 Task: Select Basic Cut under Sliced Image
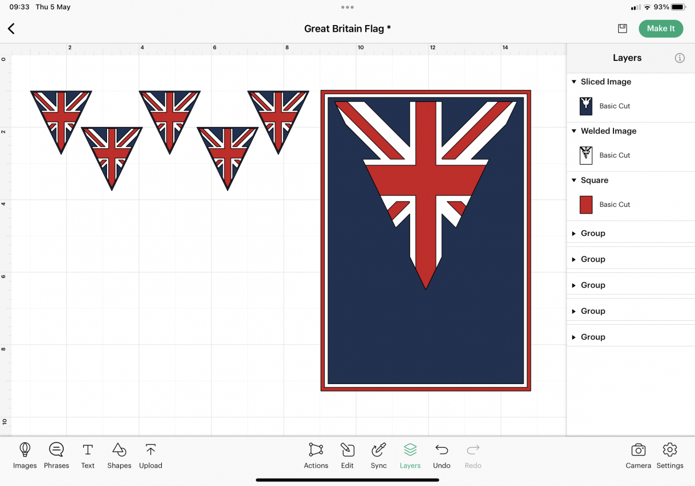[615, 106]
